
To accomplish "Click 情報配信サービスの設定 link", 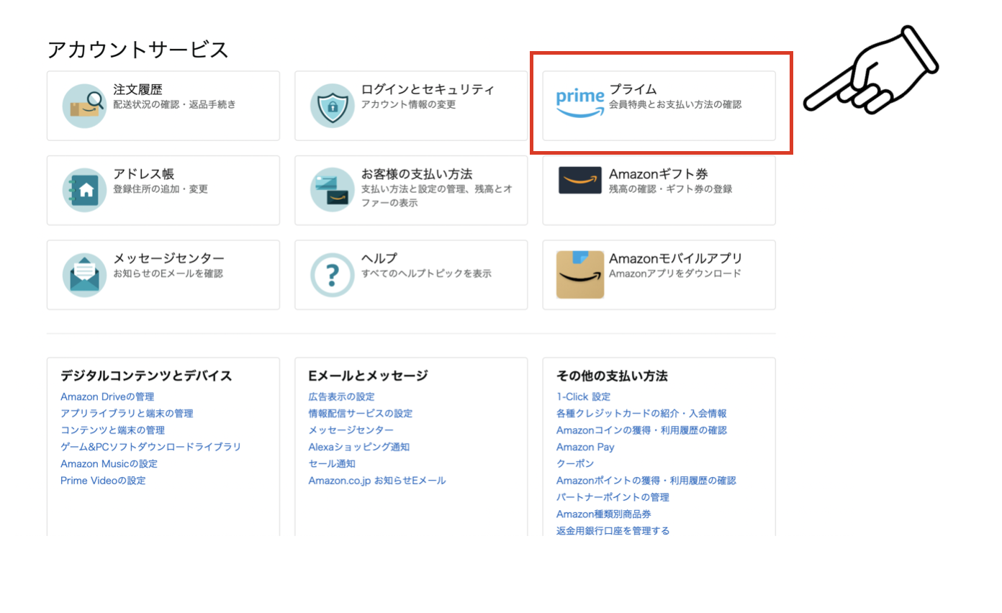I will (361, 414).
